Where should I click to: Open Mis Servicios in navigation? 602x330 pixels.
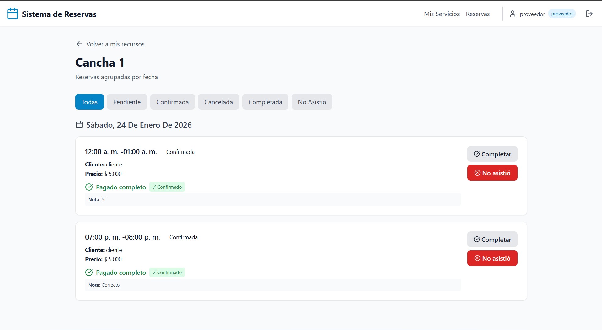pyautogui.click(x=442, y=14)
